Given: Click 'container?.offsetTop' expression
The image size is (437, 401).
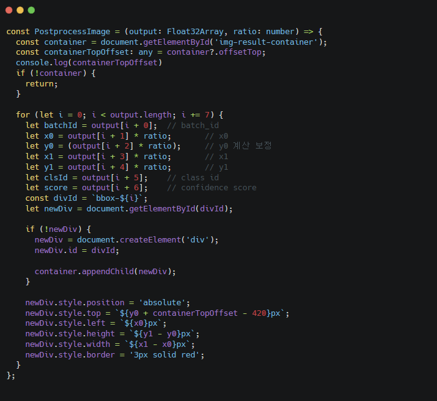Looking at the screenshot, I should tap(214, 52).
